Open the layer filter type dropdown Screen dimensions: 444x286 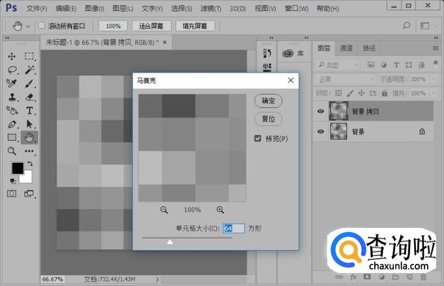tap(338, 65)
